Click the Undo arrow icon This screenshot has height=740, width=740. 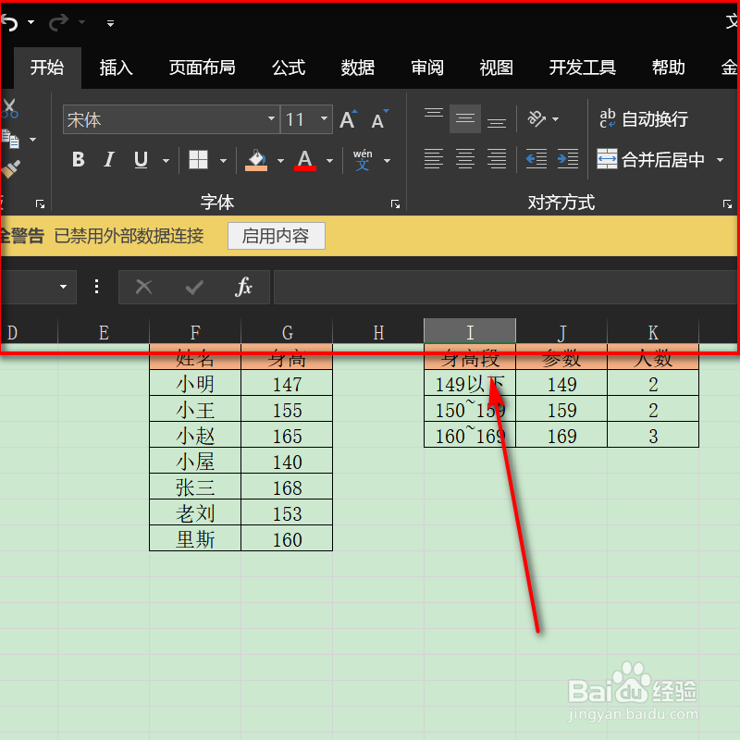[x=11, y=22]
